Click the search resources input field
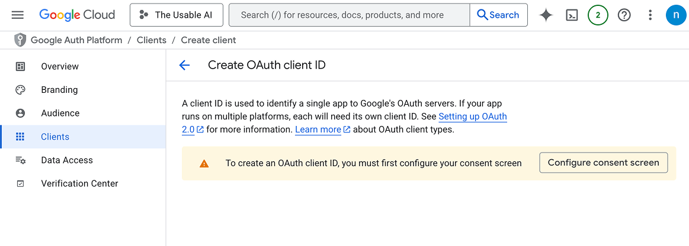Image resolution: width=689 pixels, height=246 pixels. pyautogui.click(x=350, y=15)
